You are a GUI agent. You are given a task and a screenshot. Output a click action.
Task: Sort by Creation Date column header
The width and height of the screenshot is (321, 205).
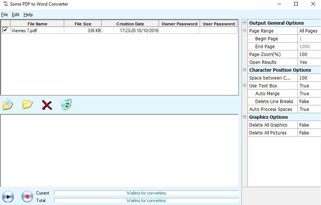click(130, 24)
